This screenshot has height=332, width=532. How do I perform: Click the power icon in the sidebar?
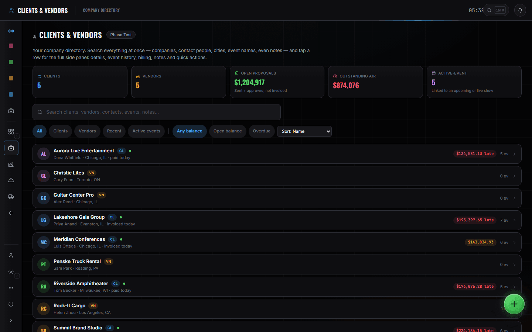11,304
